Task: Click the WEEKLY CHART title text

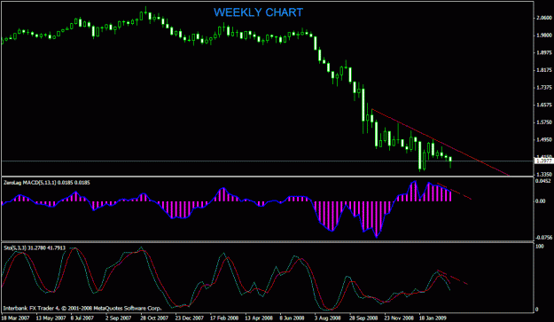Action: tap(258, 12)
